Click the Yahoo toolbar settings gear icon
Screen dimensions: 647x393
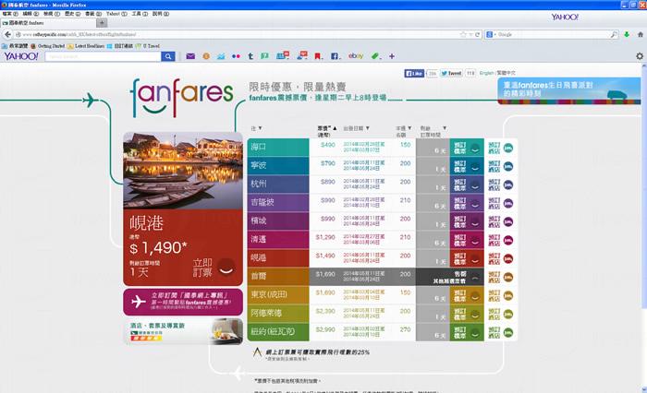click(640, 56)
